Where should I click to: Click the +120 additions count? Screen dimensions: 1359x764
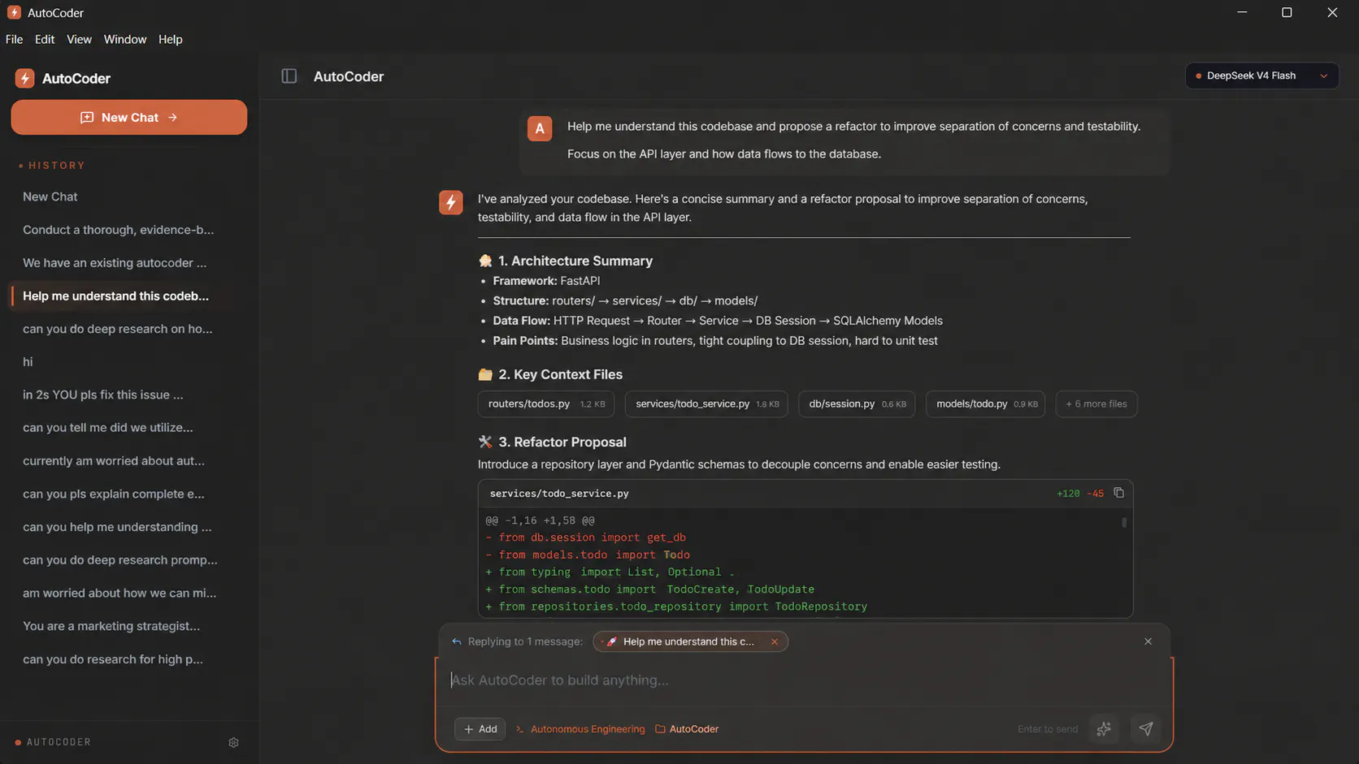coord(1068,494)
